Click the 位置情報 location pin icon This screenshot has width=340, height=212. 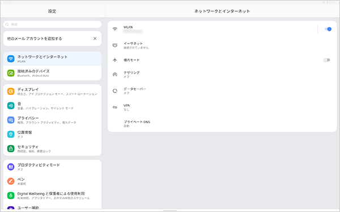pyautogui.click(x=11, y=135)
